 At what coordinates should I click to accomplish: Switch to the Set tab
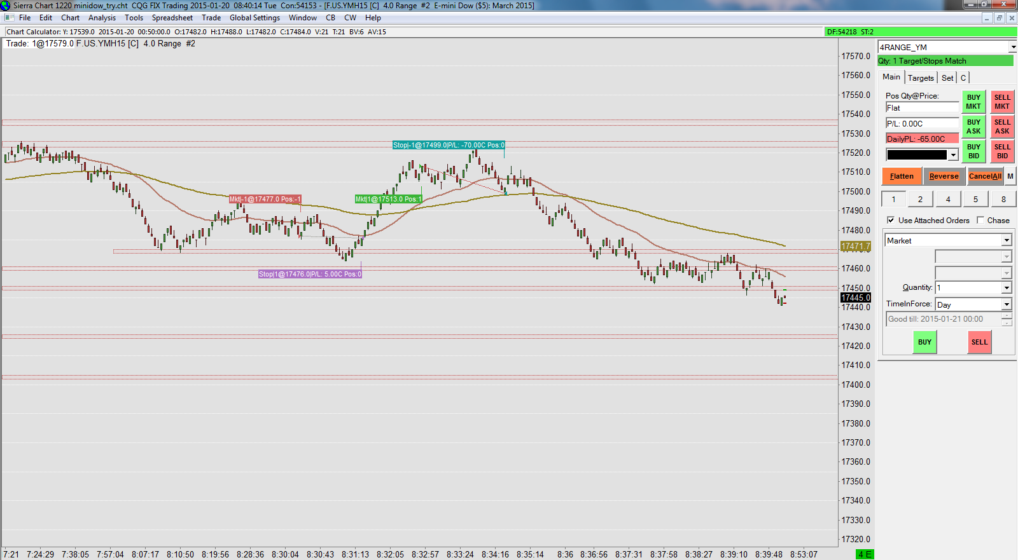click(947, 78)
